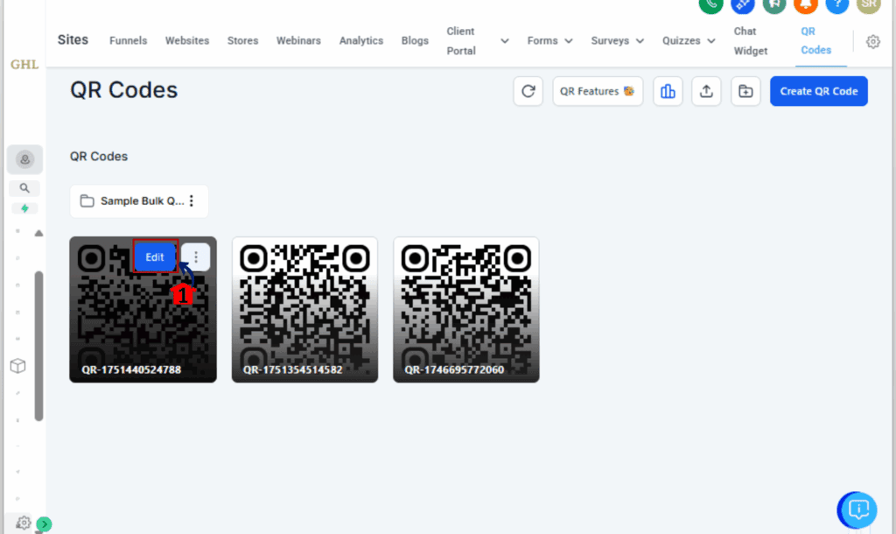Open the QR analytics bar chart icon
This screenshot has height=534, width=896.
point(668,91)
